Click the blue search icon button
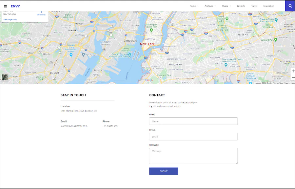 click(290, 6)
